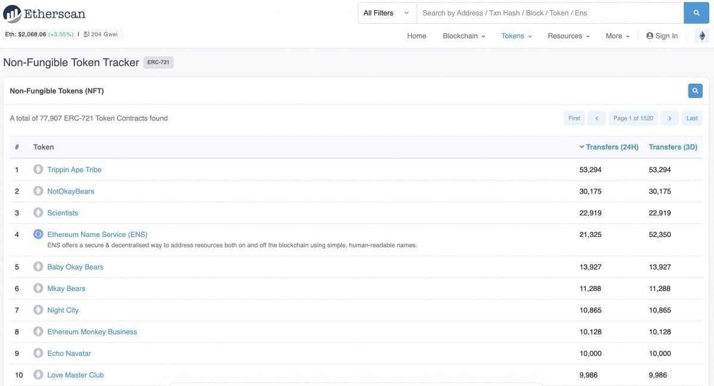Click the Sign In person icon

[x=649, y=36]
